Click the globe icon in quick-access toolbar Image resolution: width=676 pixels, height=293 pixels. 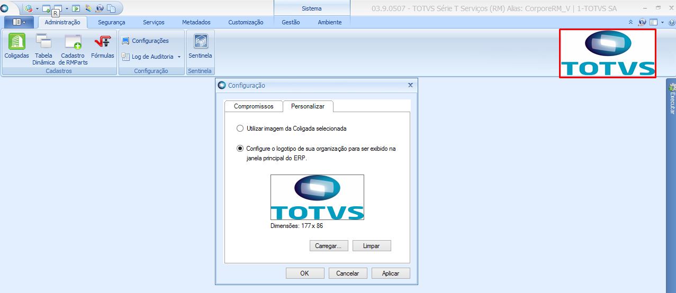[x=100, y=8]
